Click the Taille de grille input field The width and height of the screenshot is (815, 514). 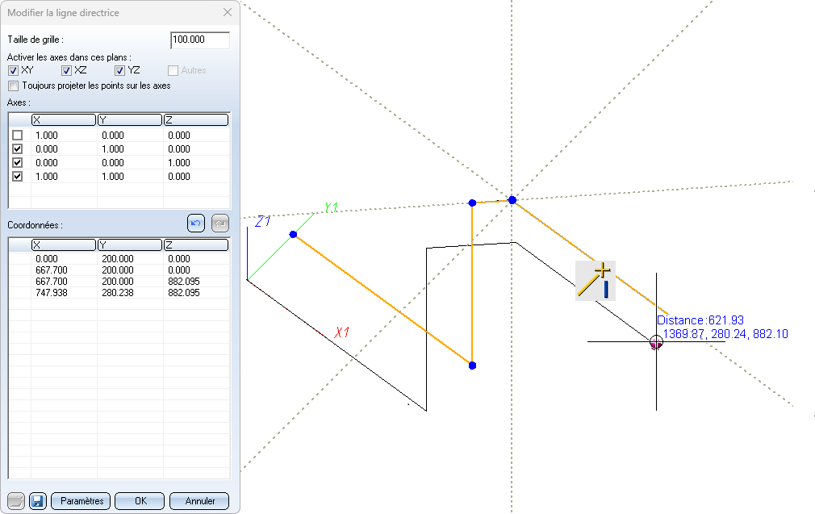pos(200,40)
